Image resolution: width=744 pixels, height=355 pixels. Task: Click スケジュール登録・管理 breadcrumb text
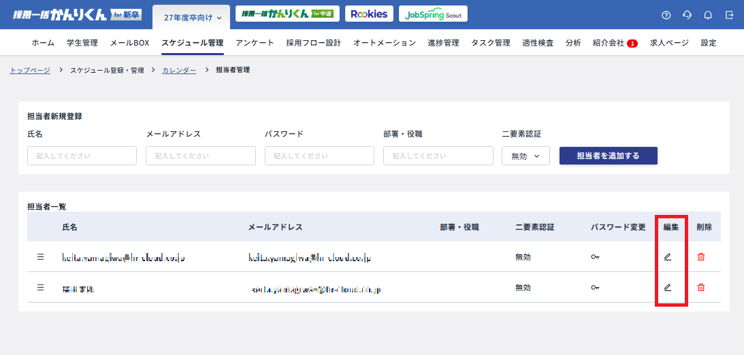pyautogui.click(x=107, y=70)
